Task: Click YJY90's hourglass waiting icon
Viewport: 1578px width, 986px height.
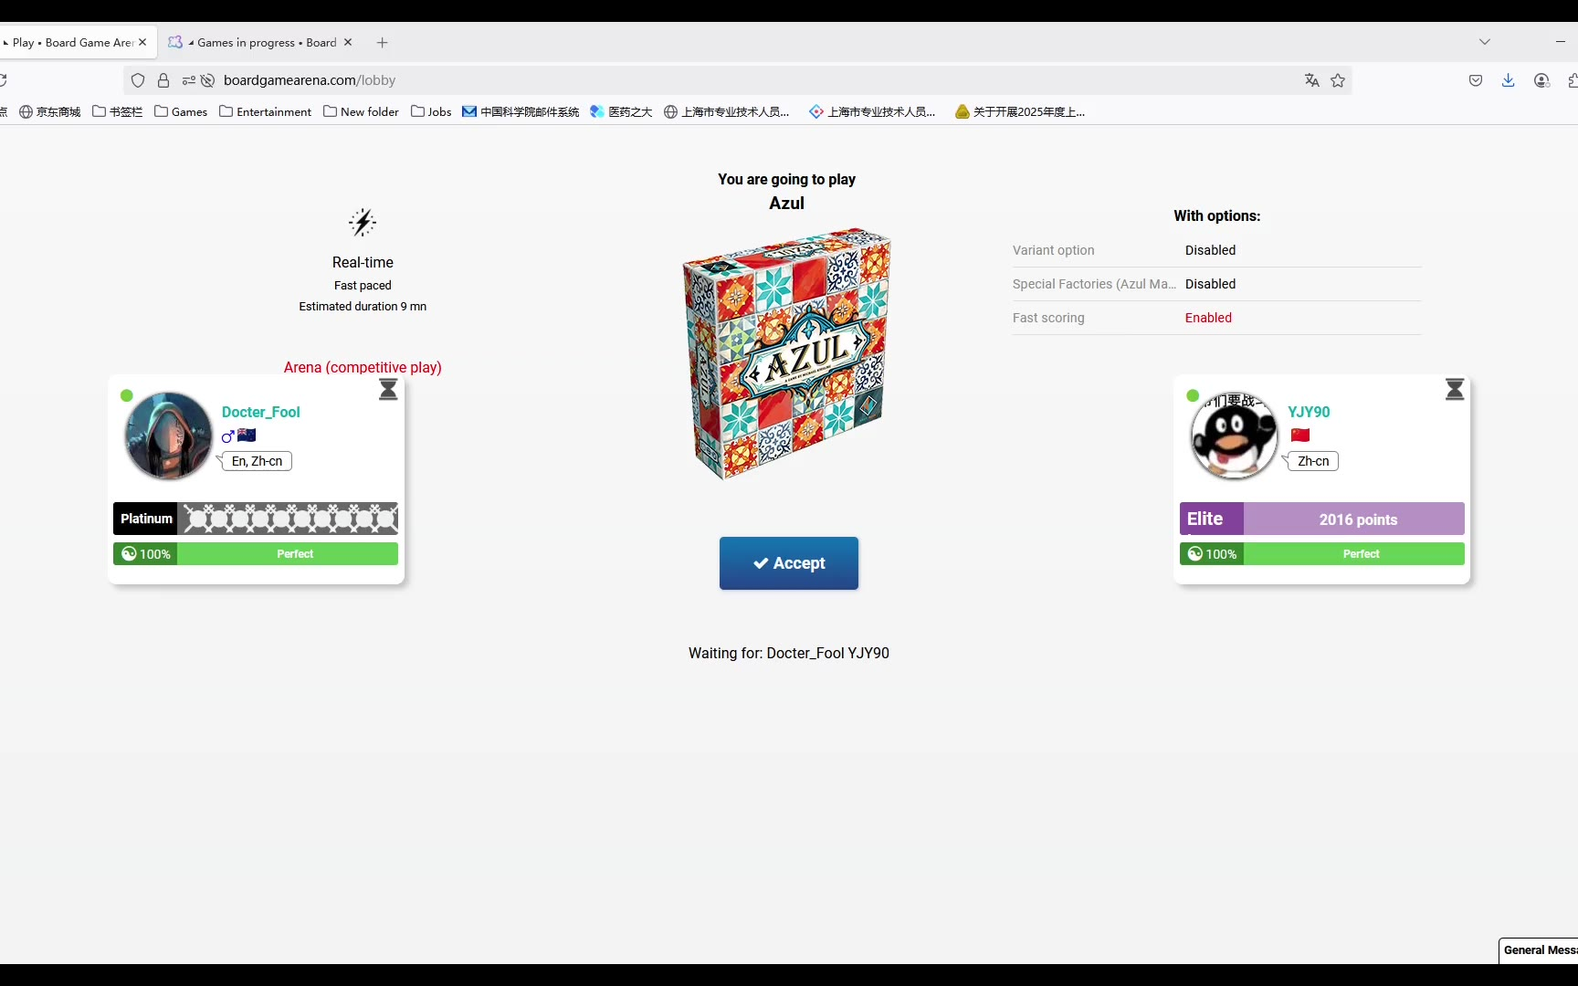Action: coord(1455,390)
